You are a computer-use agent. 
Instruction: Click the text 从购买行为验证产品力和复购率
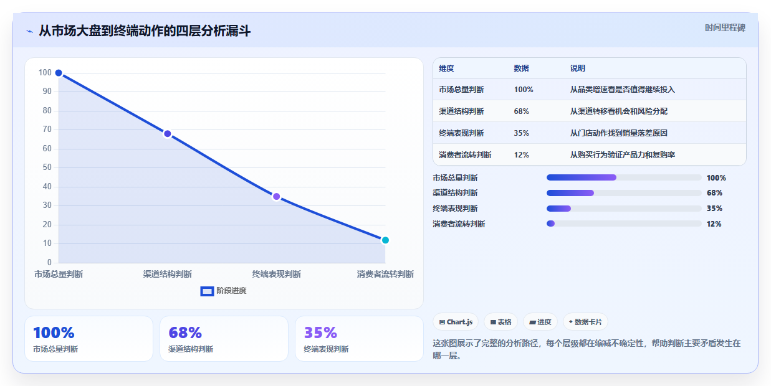coord(623,155)
